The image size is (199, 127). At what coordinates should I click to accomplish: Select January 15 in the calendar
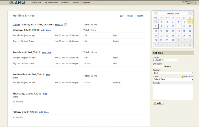point(161,31)
